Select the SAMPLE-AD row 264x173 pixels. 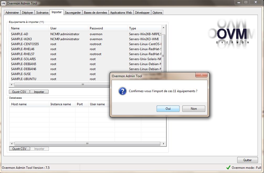(85, 34)
